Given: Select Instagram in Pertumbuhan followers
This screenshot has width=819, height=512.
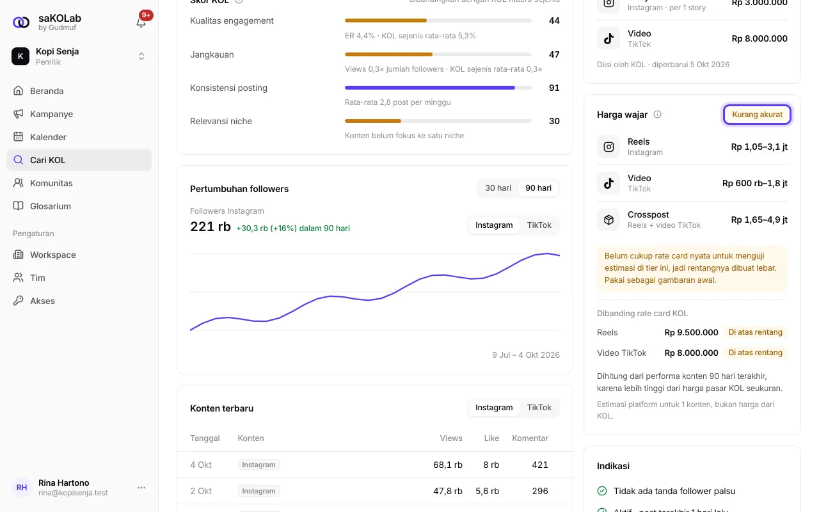Looking at the screenshot, I should click(494, 225).
